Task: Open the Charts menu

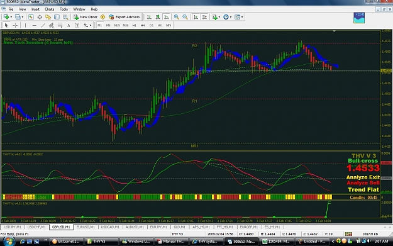Action: tap(50, 9)
